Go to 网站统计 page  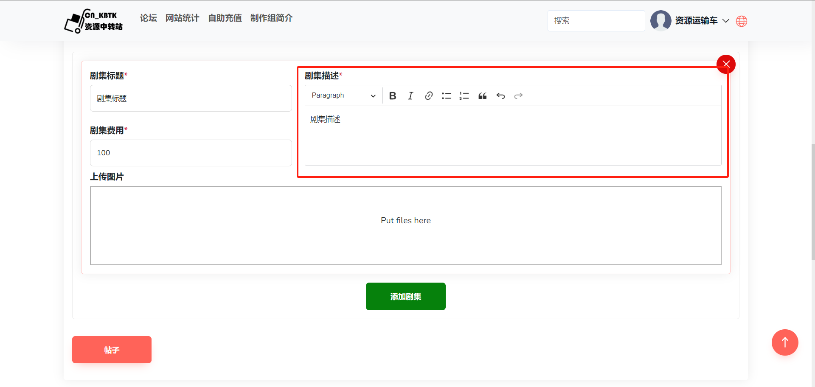(182, 18)
